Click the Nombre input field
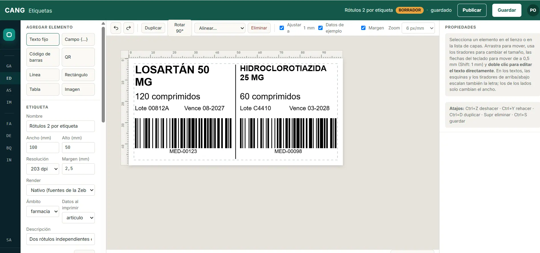The image size is (540, 253). coord(61,126)
